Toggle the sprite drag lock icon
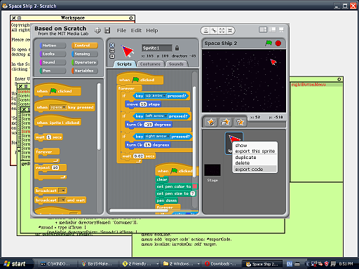Screen dimensions: 359x269 177,48
